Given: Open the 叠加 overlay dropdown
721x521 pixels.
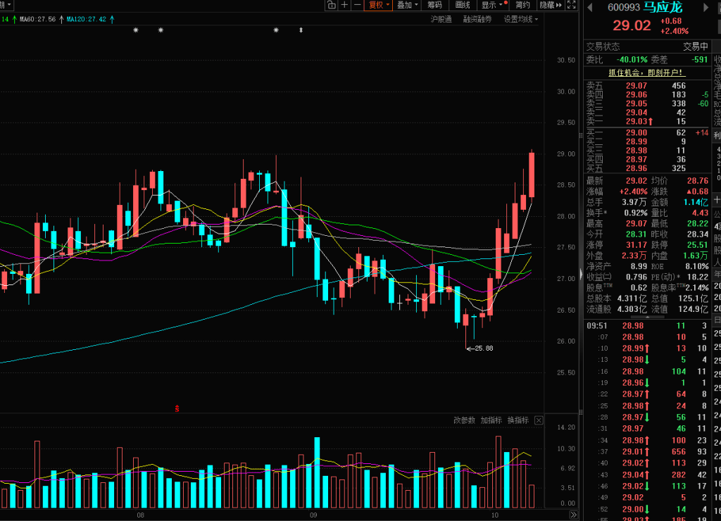Looking at the screenshot, I should click(407, 5).
